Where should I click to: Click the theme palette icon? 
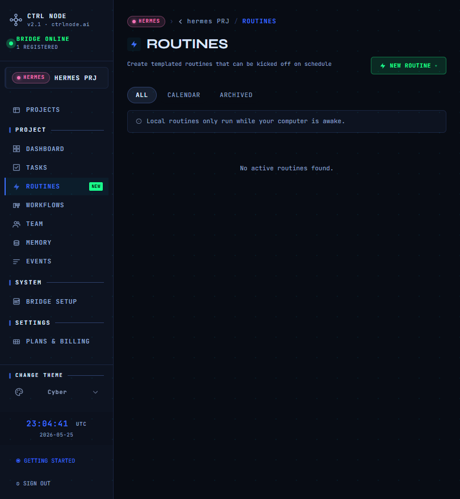click(x=19, y=392)
